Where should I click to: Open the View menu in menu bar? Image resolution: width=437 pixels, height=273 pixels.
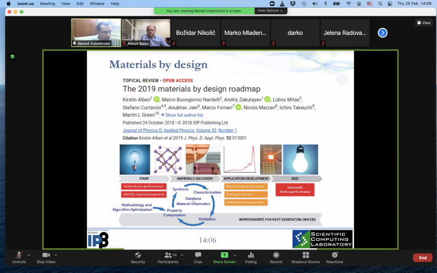66,4
